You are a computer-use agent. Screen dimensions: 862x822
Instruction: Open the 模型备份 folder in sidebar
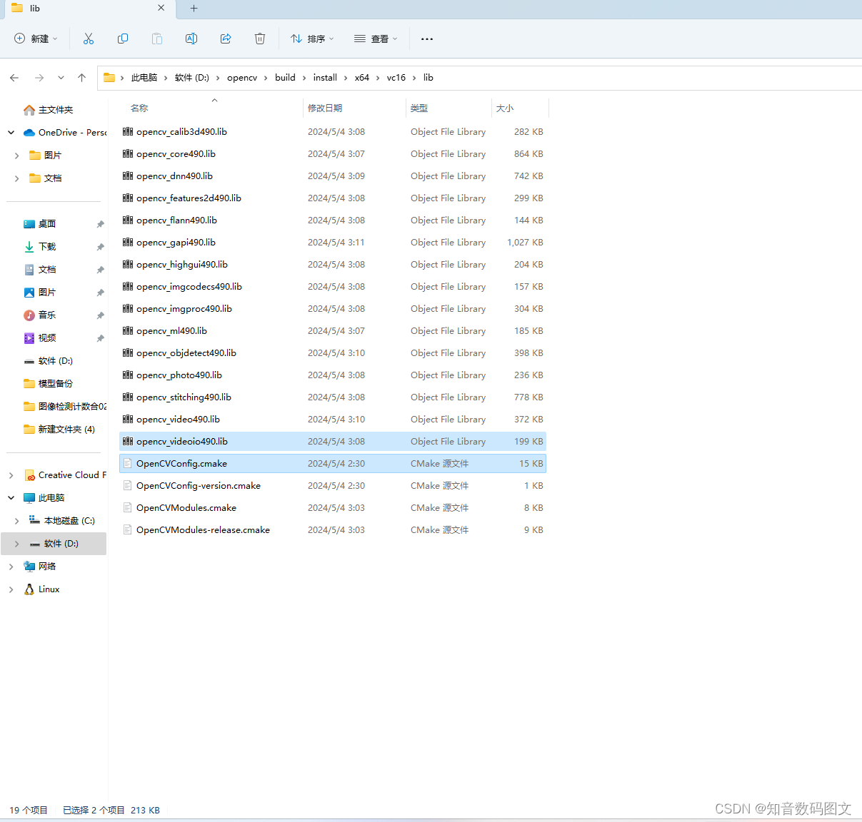tap(54, 384)
